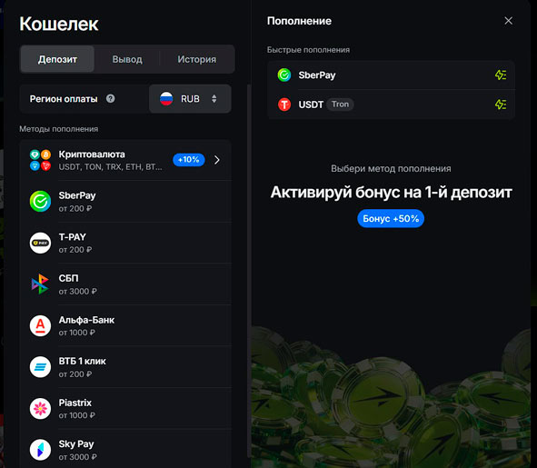Select the T-PAY payment icon
This screenshot has width=537, height=468.
(x=40, y=243)
